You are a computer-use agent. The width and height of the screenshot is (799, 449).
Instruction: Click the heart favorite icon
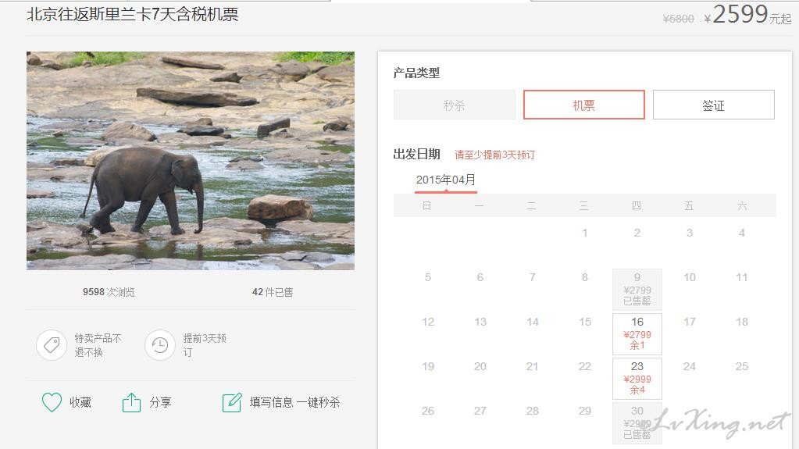(52, 402)
